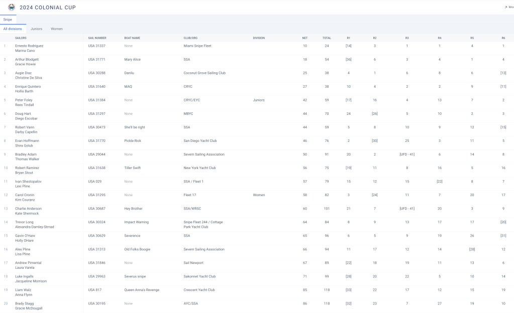Click the CLUB/ORG column header
The height and width of the screenshot is (313, 514).
coord(191,38)
